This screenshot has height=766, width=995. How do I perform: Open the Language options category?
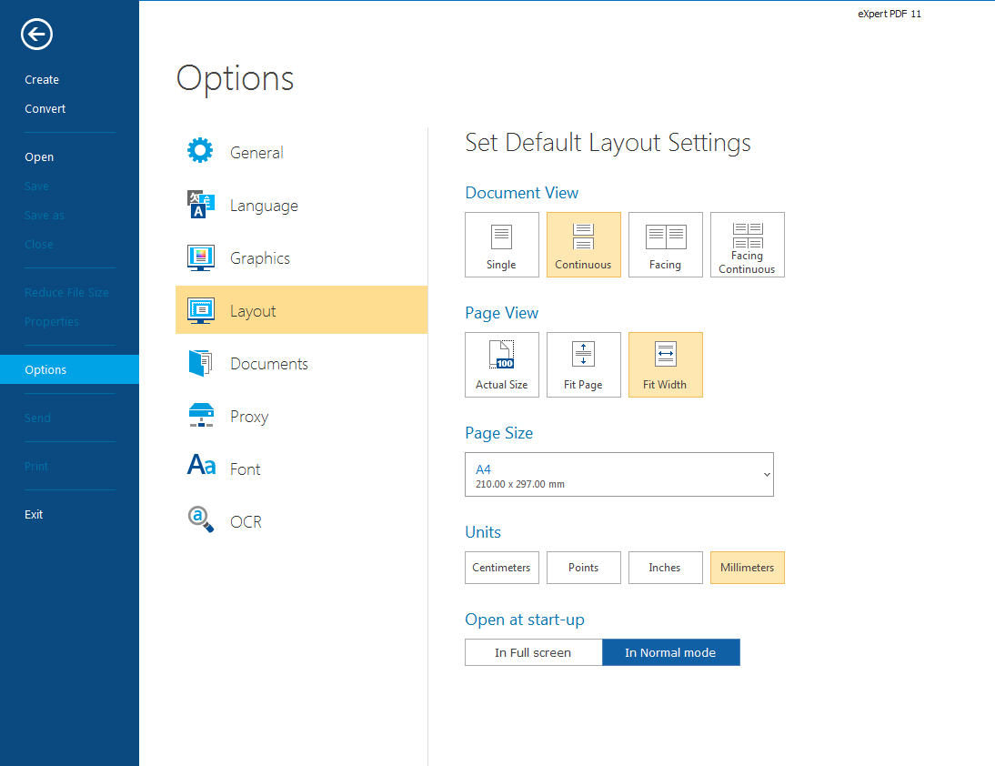[x=301, y=205]
